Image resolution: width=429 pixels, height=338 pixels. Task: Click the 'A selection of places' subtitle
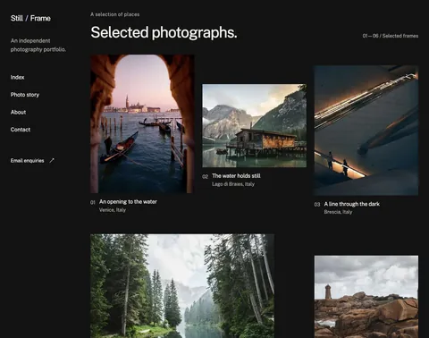pos(115,14)
